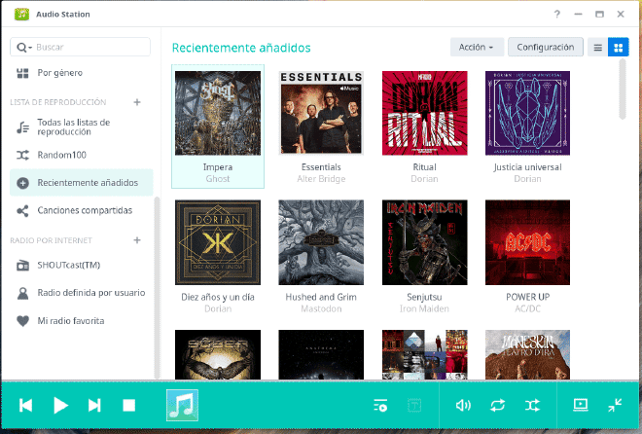Stop playback with the stop button
The image size is (642, 434).
[129, 406]
